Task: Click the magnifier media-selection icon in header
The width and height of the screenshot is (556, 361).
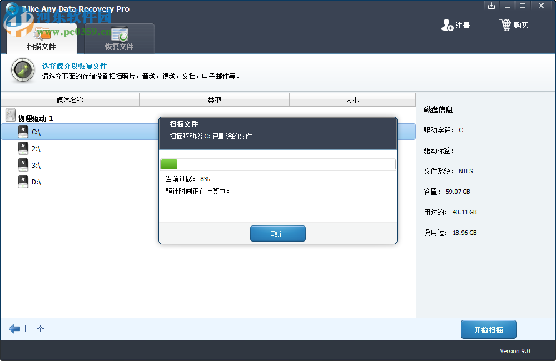Action: [22, 71]
